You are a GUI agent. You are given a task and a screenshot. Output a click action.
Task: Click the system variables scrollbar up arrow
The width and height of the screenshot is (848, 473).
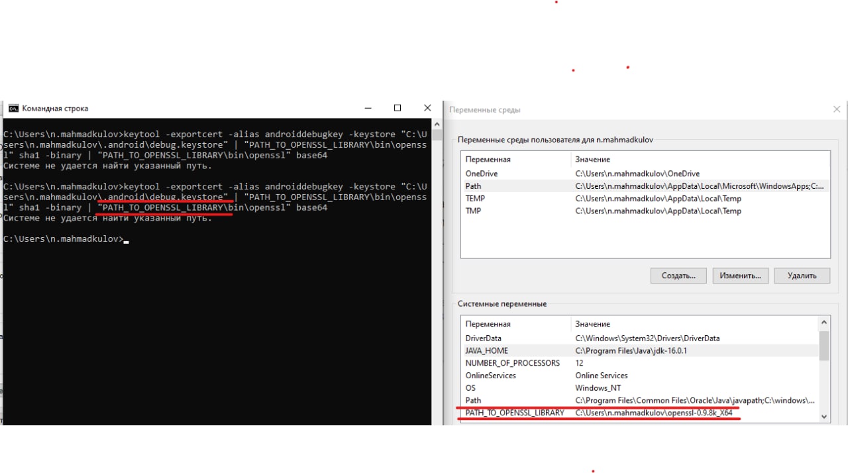pos(824,323)
